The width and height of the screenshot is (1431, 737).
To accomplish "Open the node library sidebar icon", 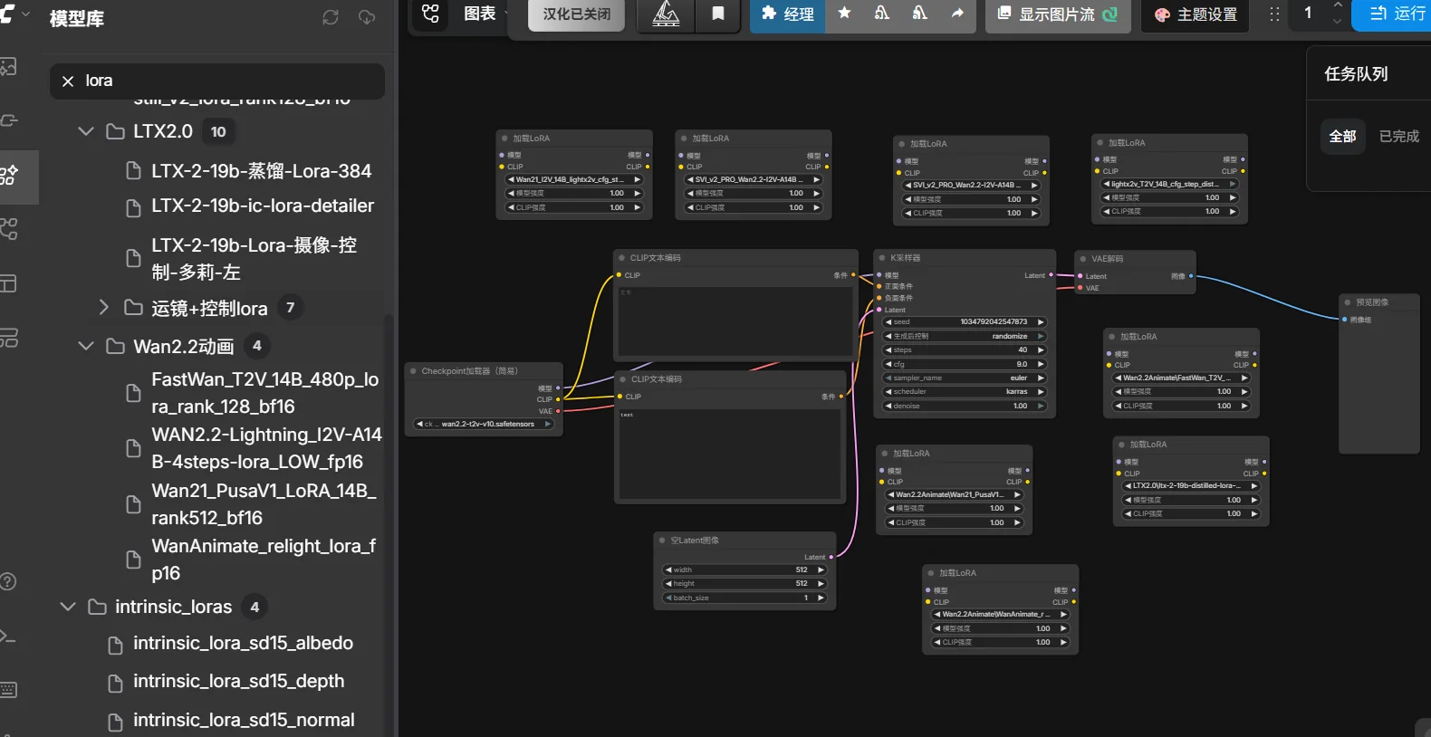I will click(x=8, y=120).
